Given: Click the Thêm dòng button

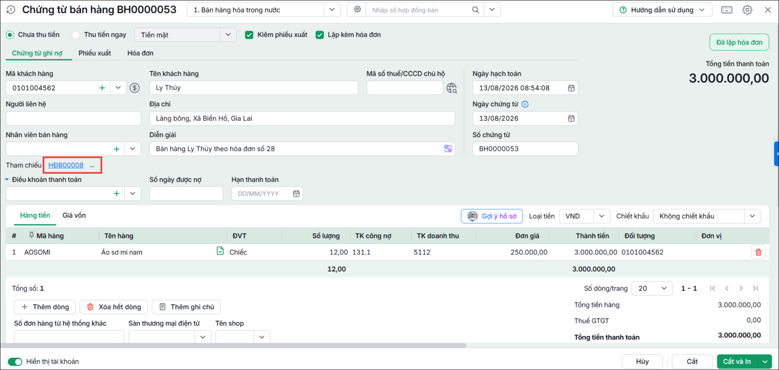Looking at the screenshot, I should click(45, 307).
